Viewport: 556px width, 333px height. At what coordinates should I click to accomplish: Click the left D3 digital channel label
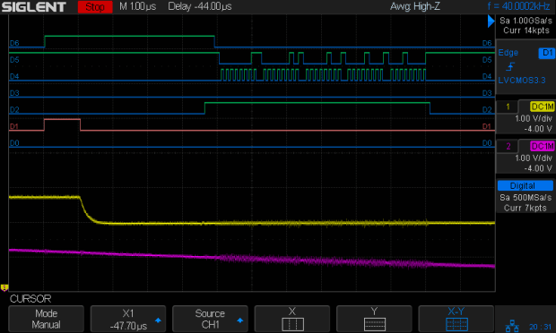14,93
